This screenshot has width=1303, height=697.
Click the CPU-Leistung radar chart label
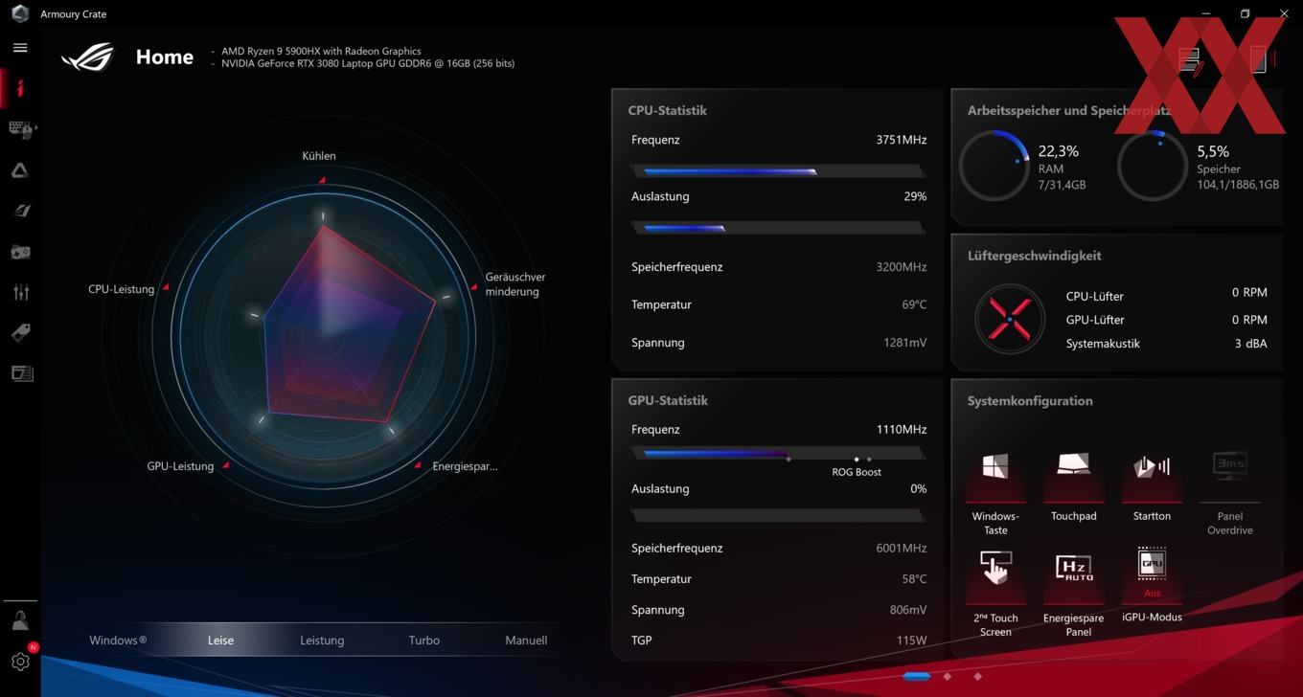click(121, 289)
